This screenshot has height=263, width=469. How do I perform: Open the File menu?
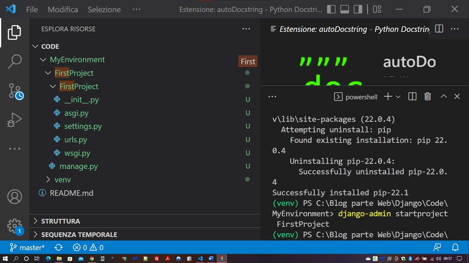[32, 9]
